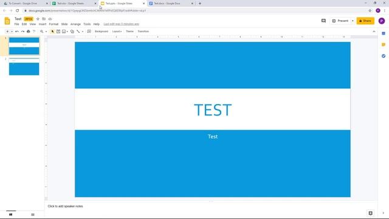The image size is (389, 219).
Task: Click the Explore button at bottom right
Action: (x=370, y=213)
